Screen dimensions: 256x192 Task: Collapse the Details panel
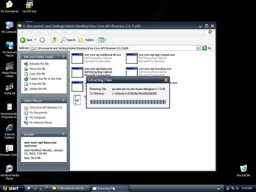point(63,134)
